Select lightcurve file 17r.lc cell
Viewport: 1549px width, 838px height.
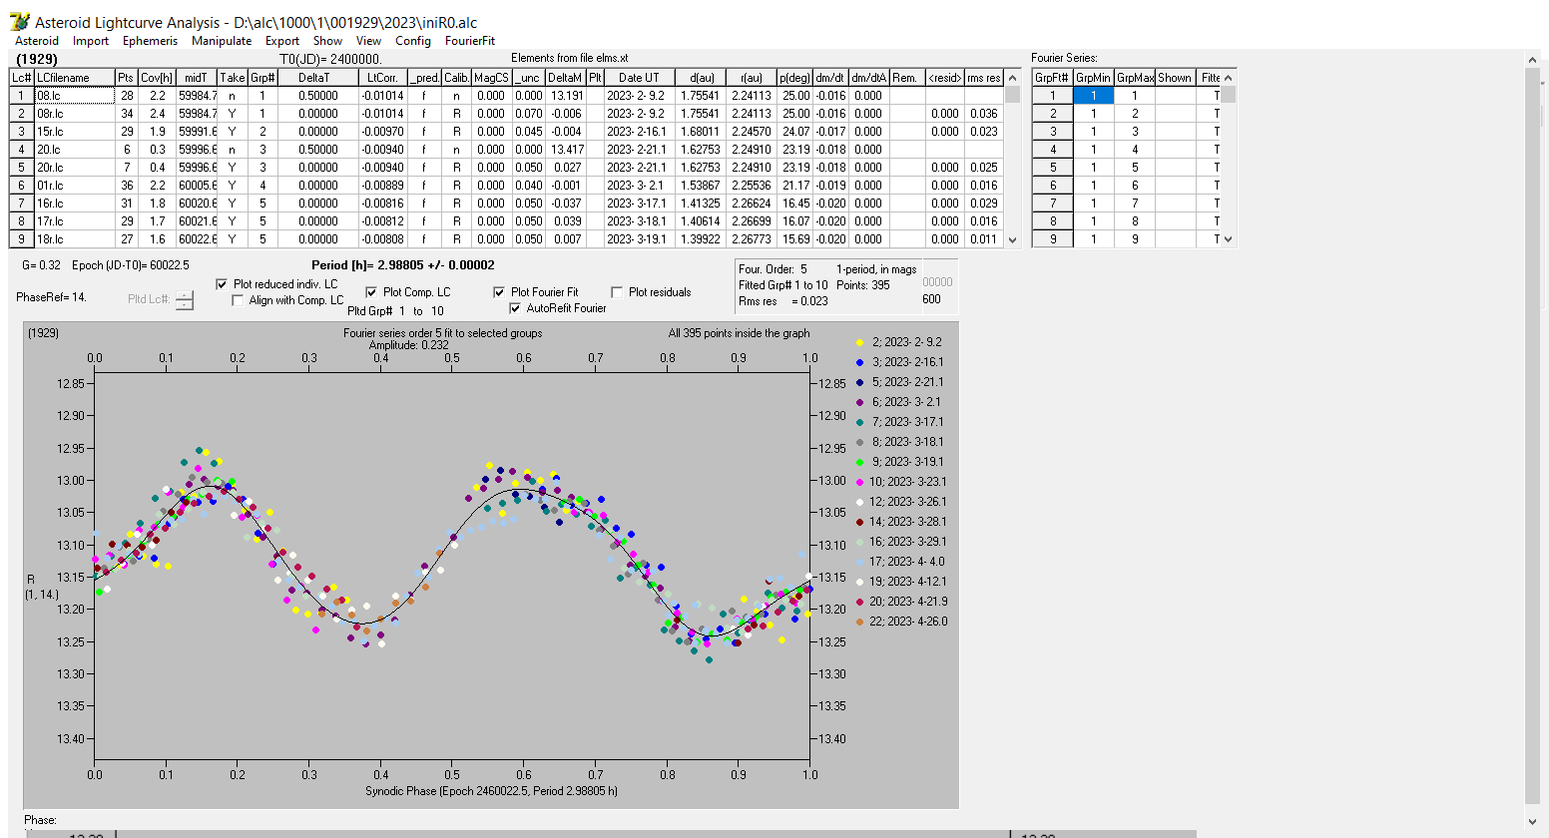75,221
